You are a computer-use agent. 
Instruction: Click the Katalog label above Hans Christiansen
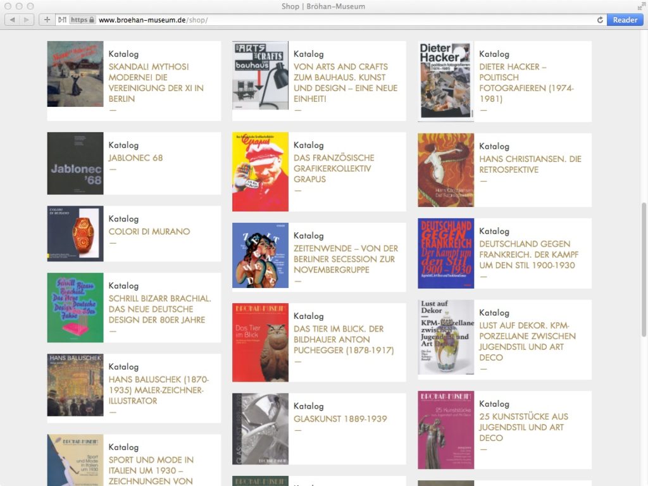pyautogui.click(x=494, y=146)
